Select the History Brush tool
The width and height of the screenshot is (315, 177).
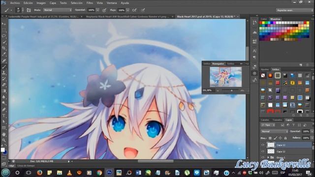tap(3, 79)
